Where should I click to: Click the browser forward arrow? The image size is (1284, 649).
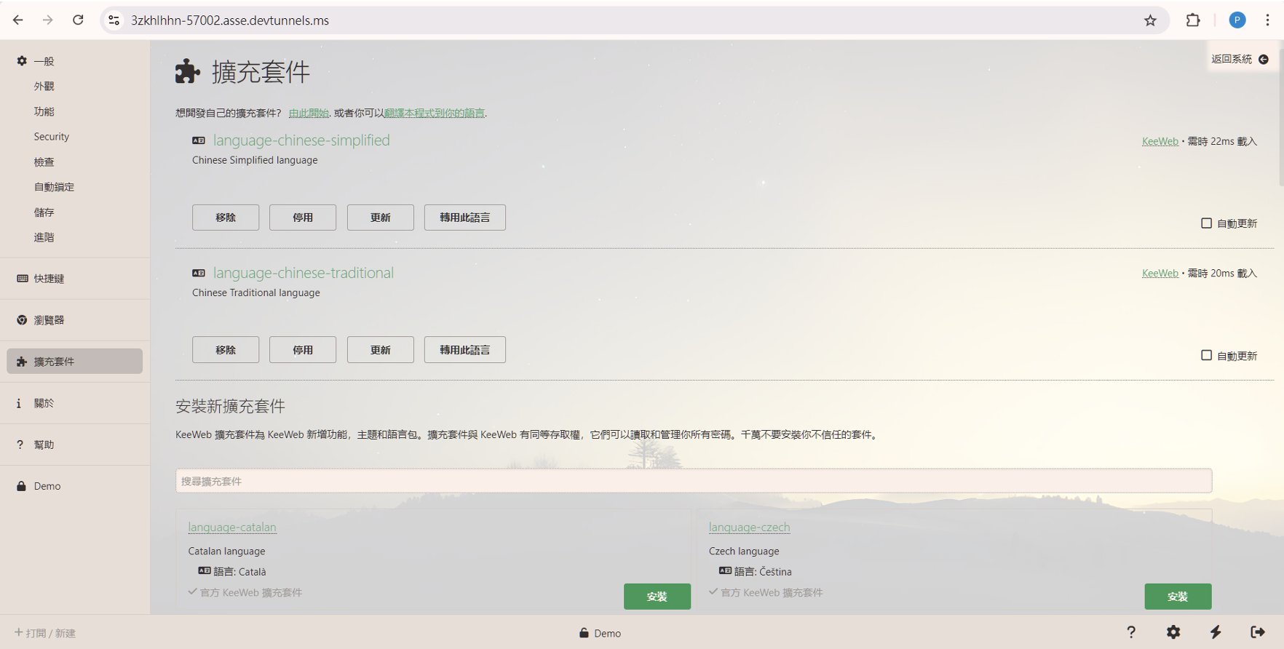(48, 20)
